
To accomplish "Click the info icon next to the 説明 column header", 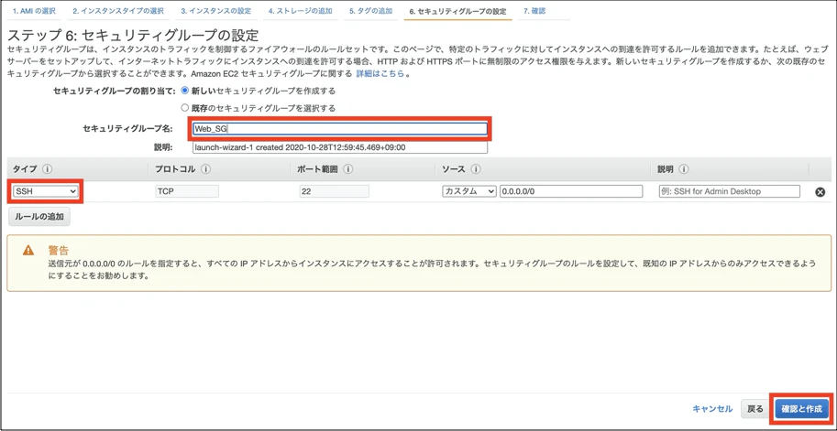I will click(x=683, y=169).
